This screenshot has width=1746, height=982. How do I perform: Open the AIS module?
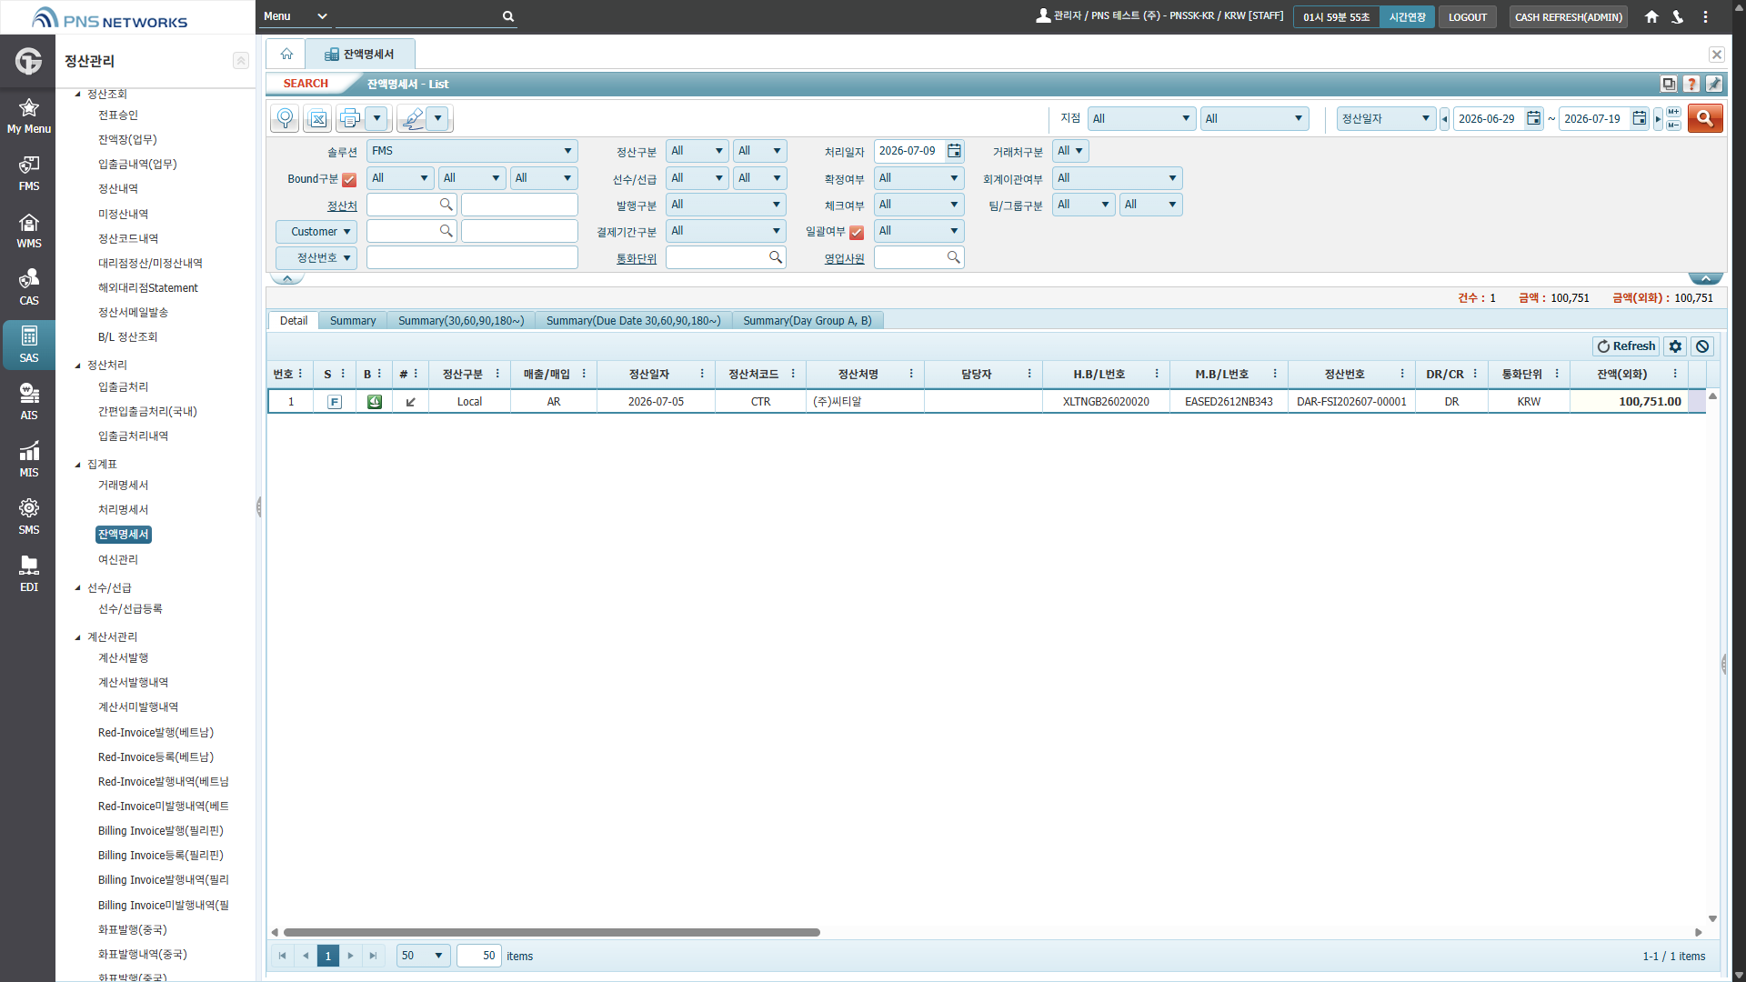pyautogui.click(x=28, y=403)
